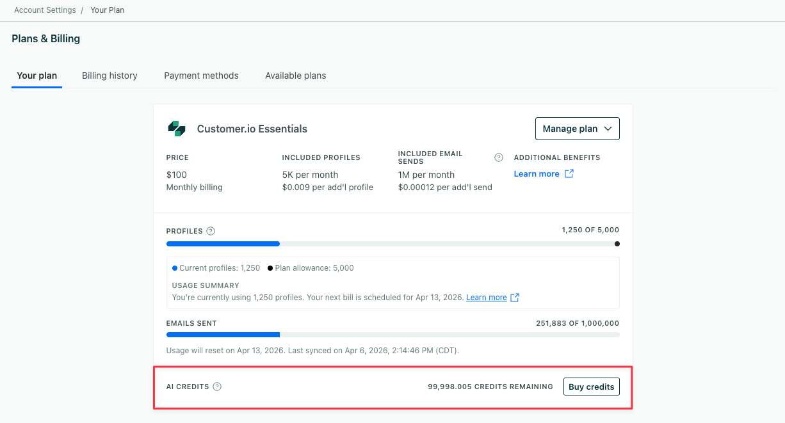The width and height of the screenshot is (785, 423).
Task: Click the Buy credits button
Action: 591,386
